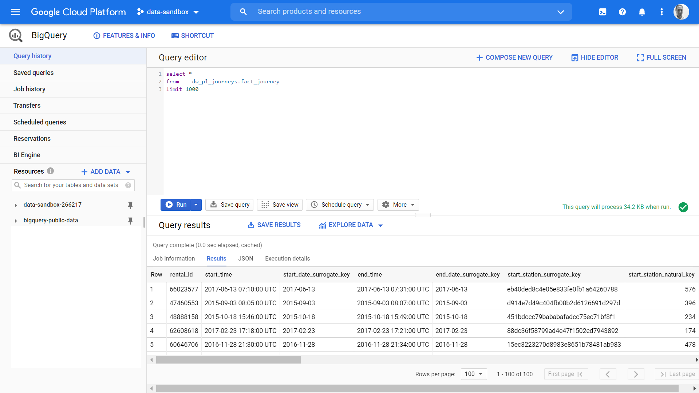
Task: Click the search magnifier icon in top bar
Action: point(243,12)
